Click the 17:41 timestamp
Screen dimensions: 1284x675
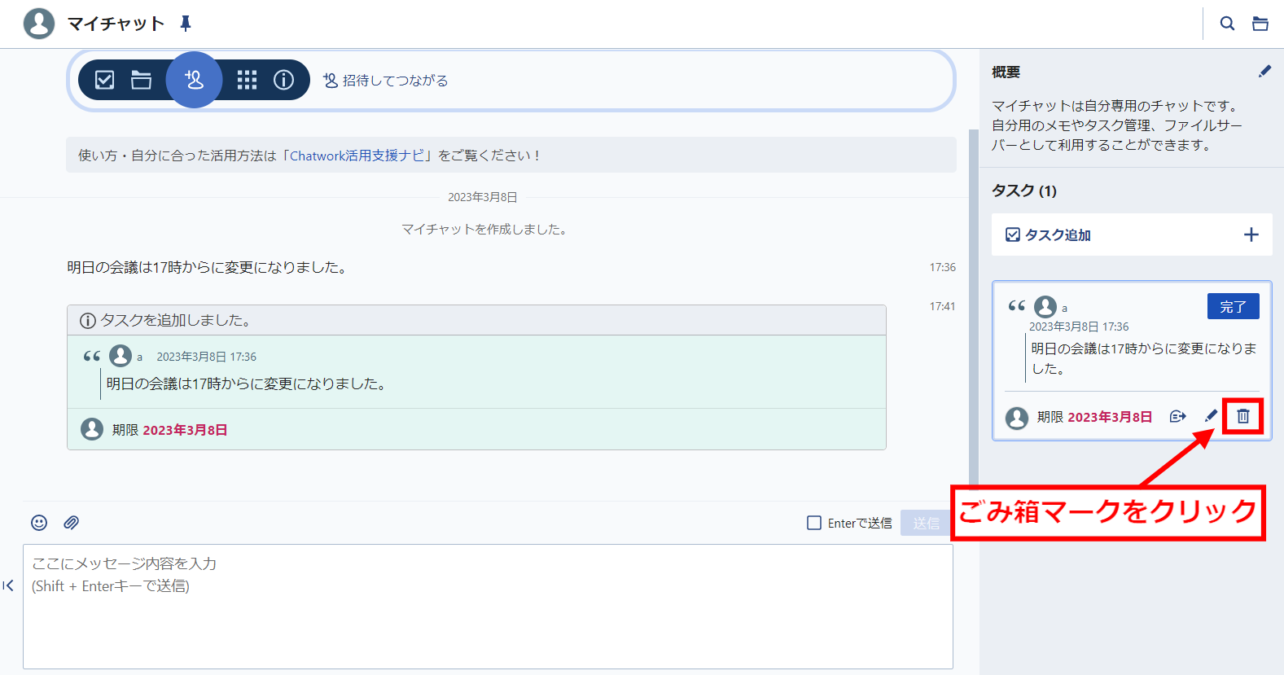click(x=942, y=306)
